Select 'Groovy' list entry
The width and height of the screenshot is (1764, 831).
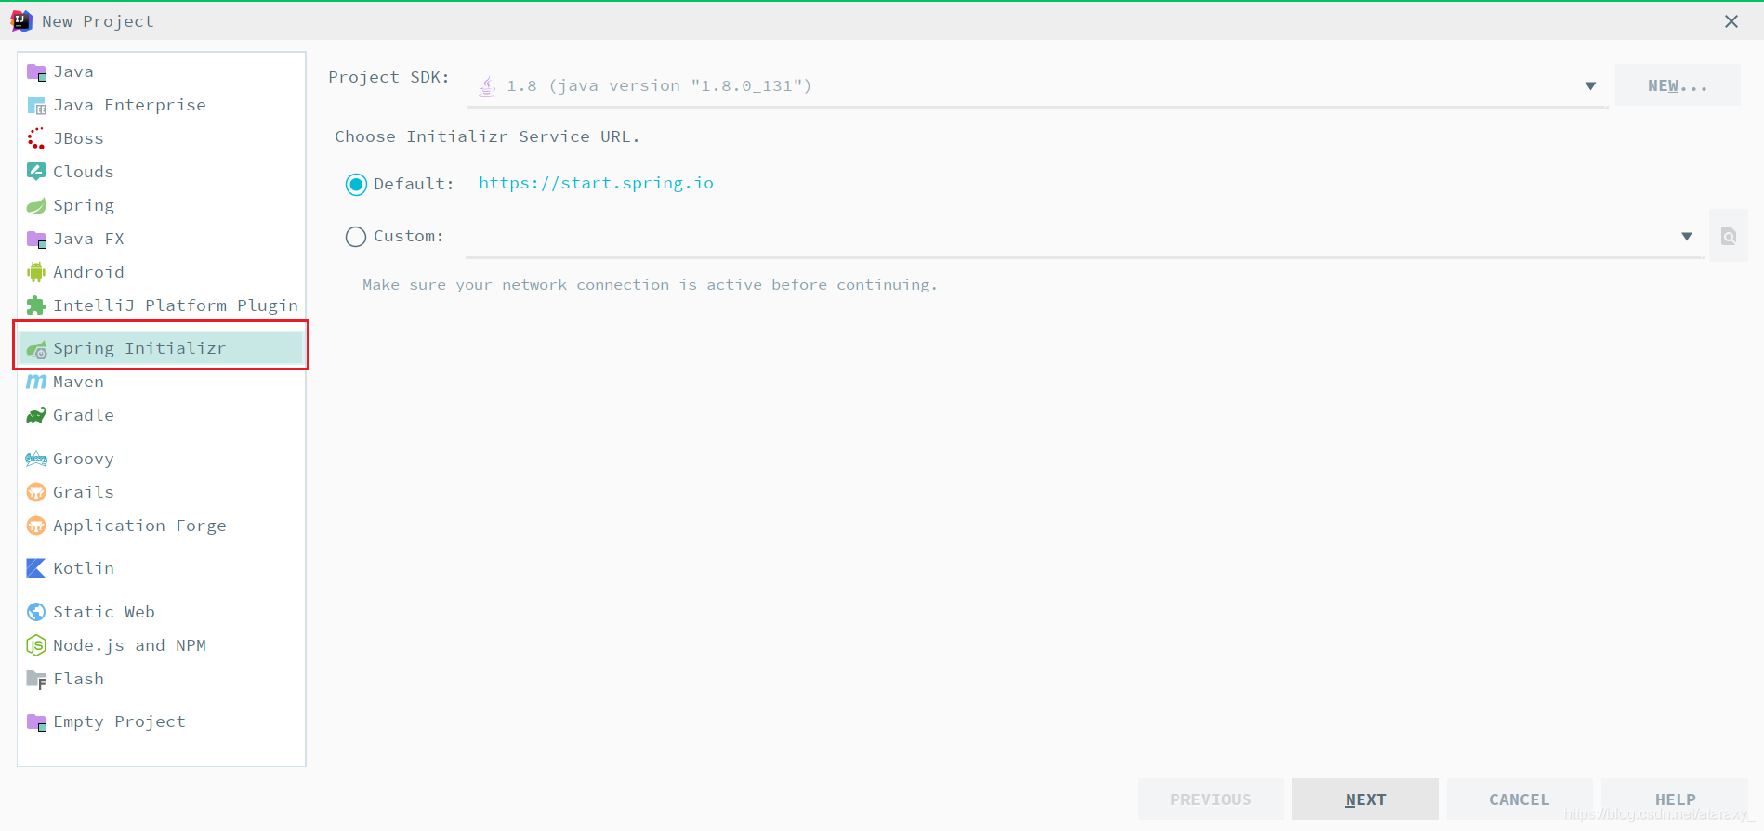pyautogui.click(x=162, y=459)
